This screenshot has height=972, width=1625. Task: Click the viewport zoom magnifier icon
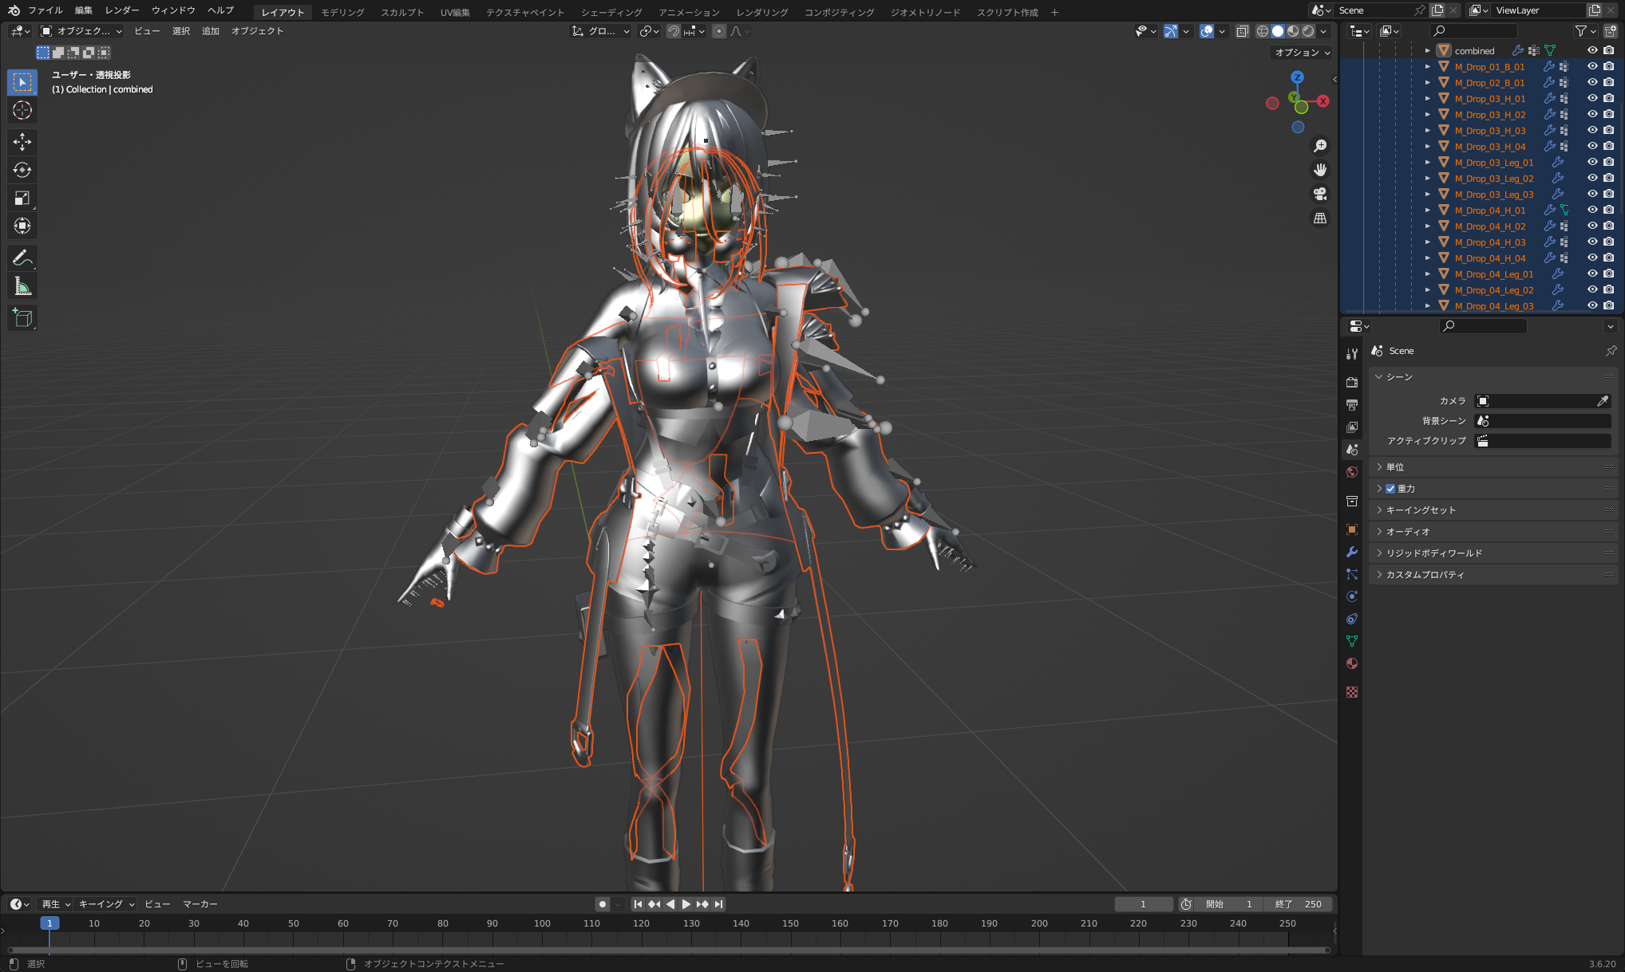pos(1320,146)
